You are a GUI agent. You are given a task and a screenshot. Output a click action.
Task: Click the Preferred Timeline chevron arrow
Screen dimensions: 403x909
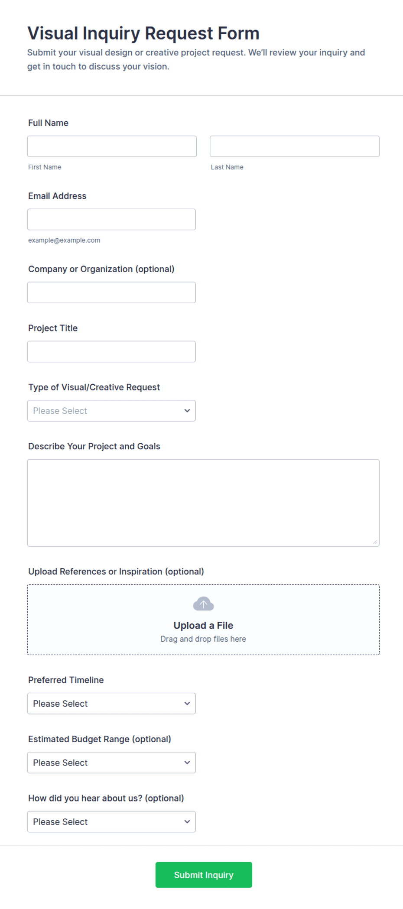click(187, 704)
